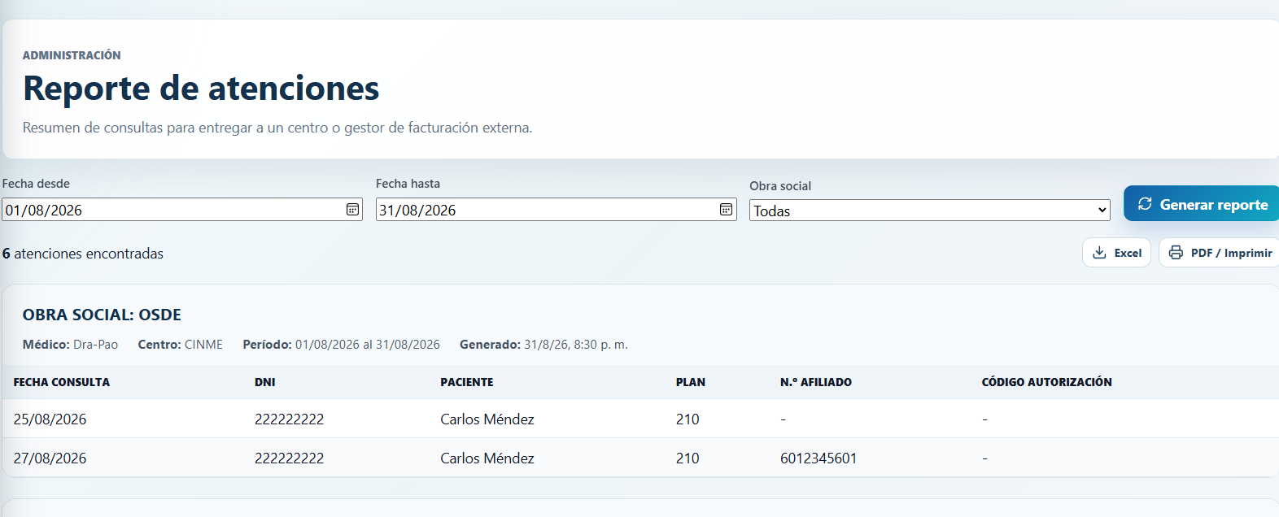The width and height of the screenshot is (1279, 517).
Task: Click the Reporte de atenciones title
Action: point(201,88)
